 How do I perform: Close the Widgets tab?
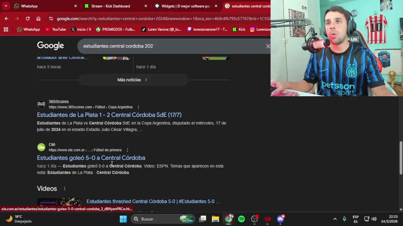216,6
